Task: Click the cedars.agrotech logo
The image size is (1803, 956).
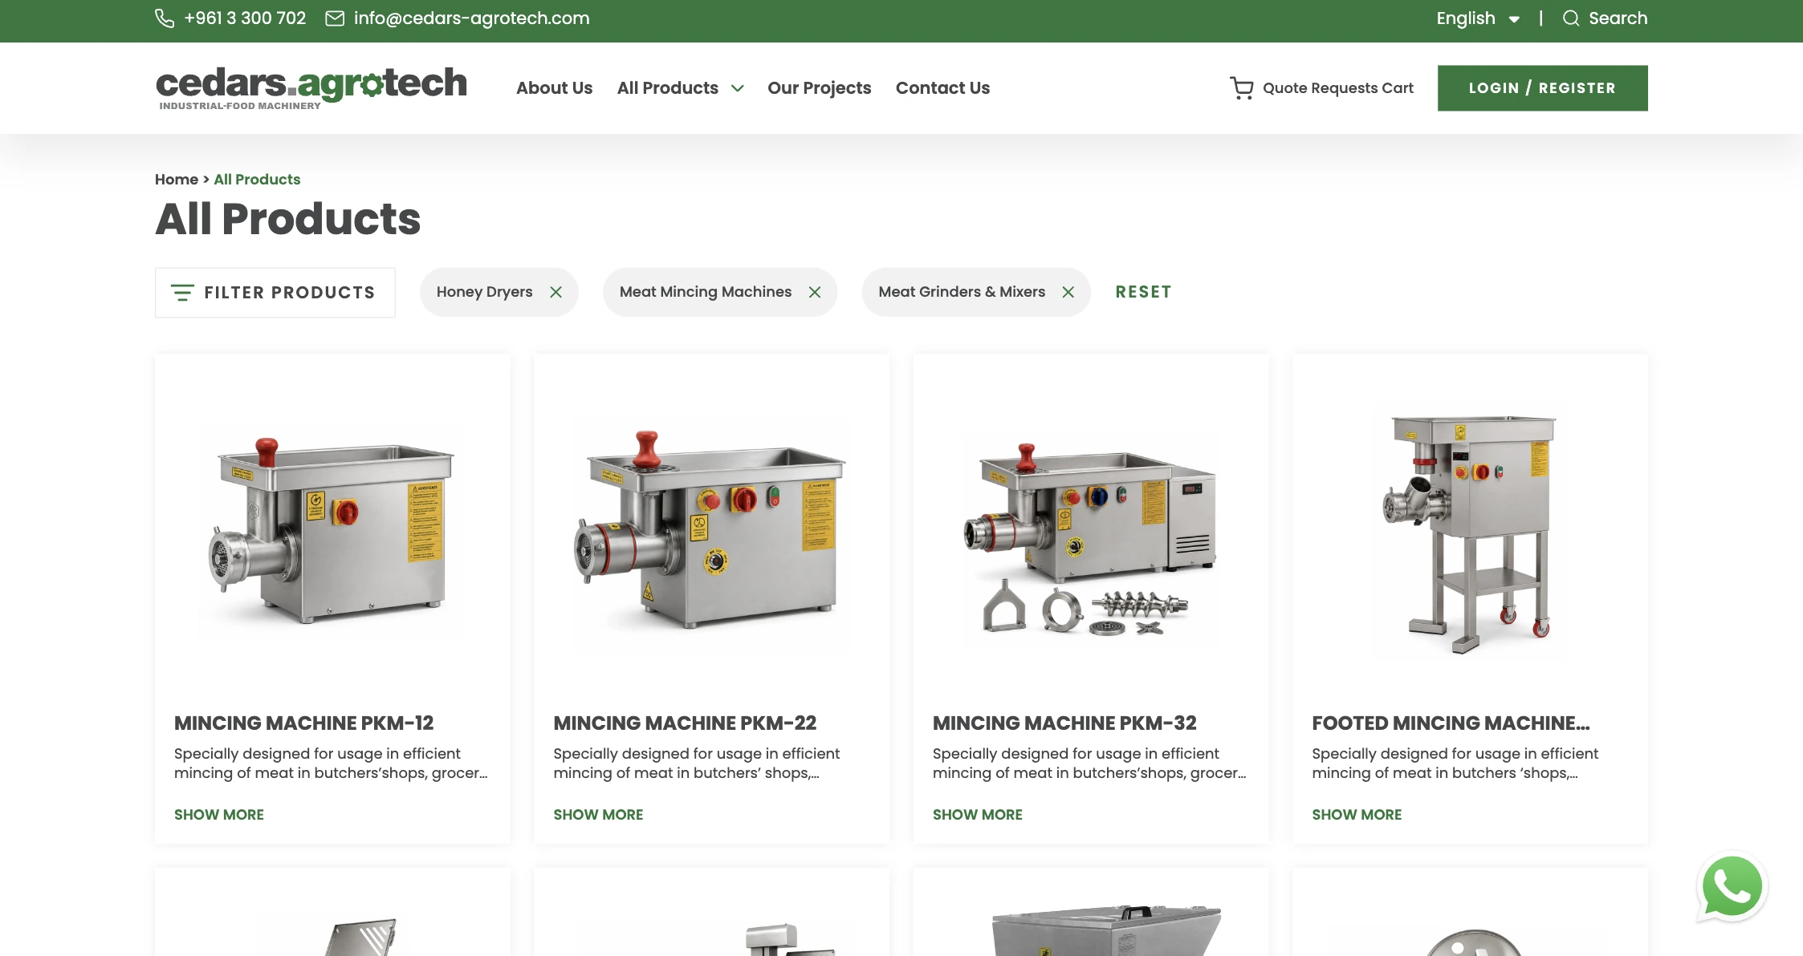Action: (311, 88)
